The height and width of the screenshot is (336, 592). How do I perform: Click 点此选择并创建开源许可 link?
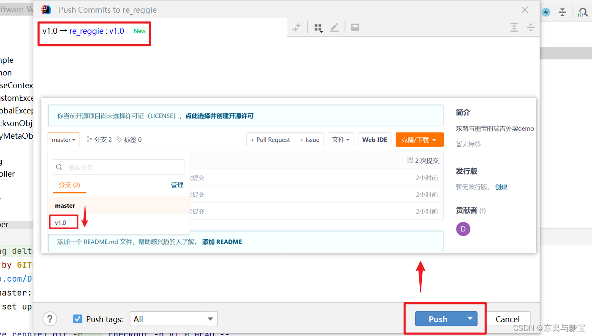[220, 116]
